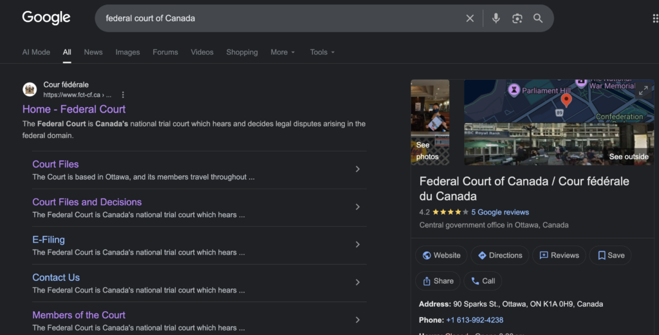Viewport: 659px width, 335px height.
Task: Expand the E-Filing sitelink chevron
Action: 358,245
